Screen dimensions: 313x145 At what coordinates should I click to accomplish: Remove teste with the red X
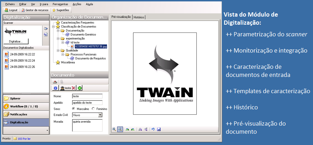(x=73, y=88)
